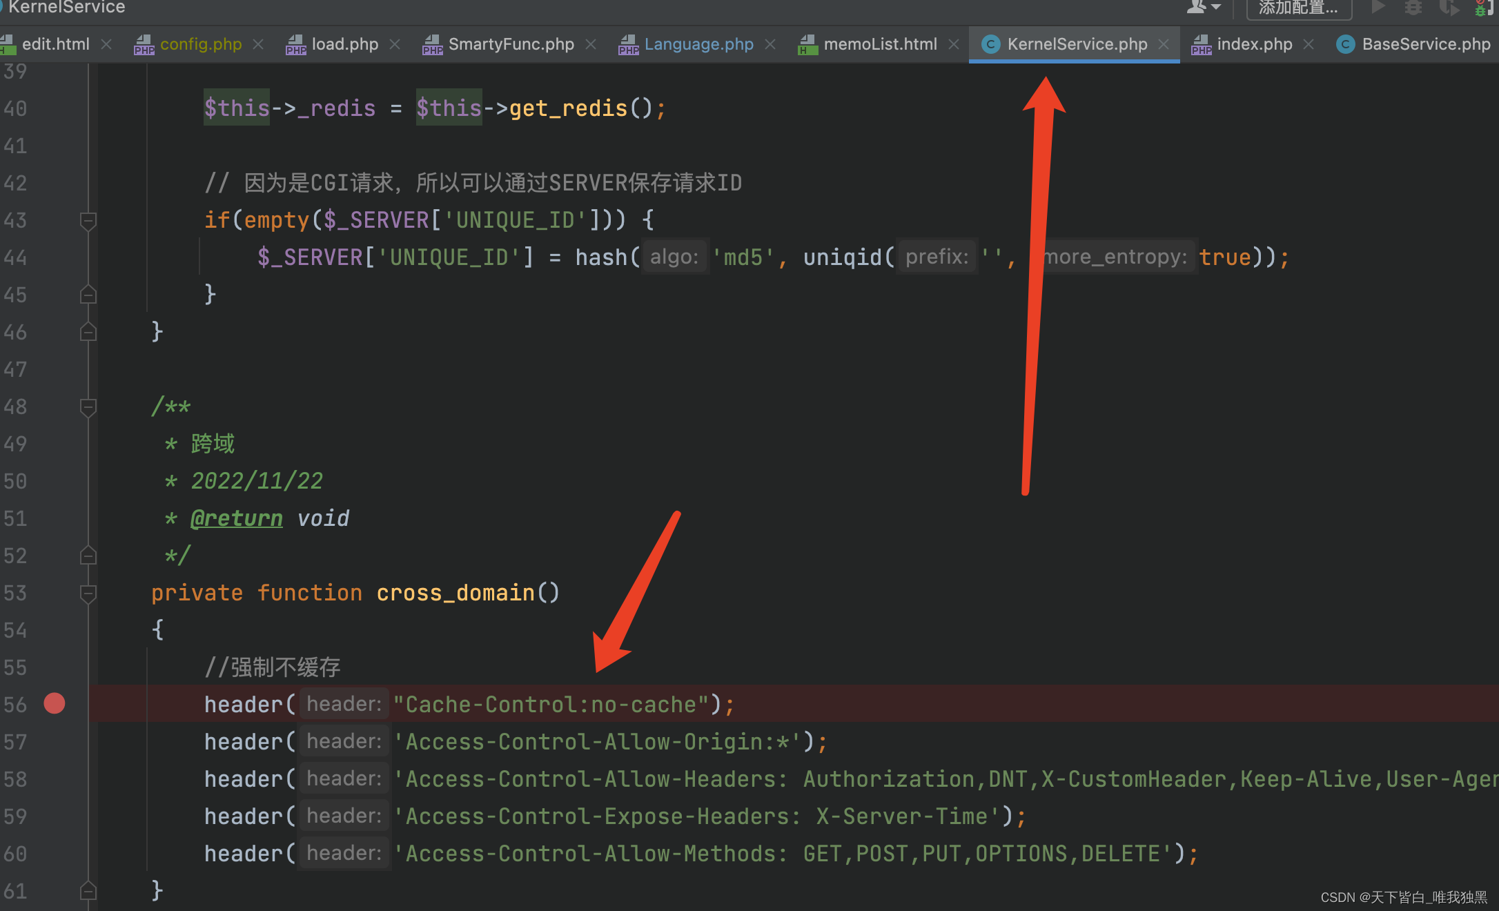Open the dropdown arrow beside the avatar

pyautogui.click(x=1216, y=8)
